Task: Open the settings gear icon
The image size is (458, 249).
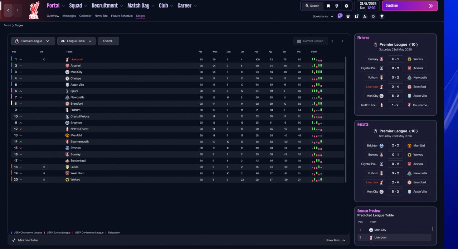Action: [346, 6]
